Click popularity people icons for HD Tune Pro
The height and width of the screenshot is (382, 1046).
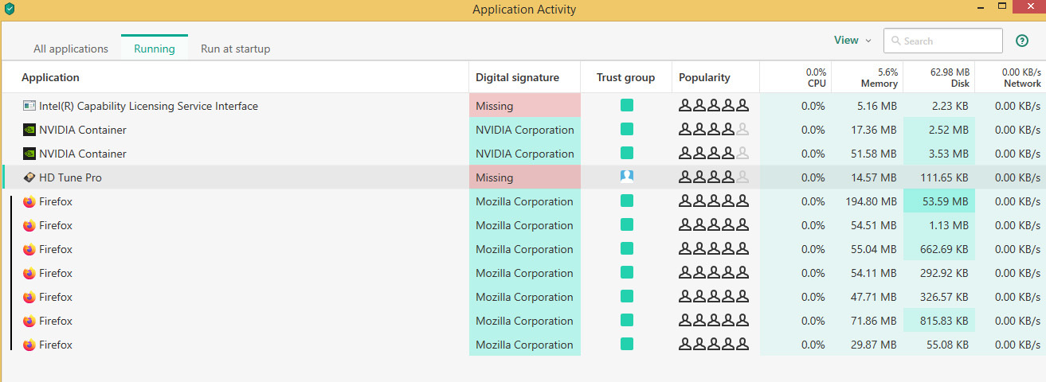[x=714, y=177]
